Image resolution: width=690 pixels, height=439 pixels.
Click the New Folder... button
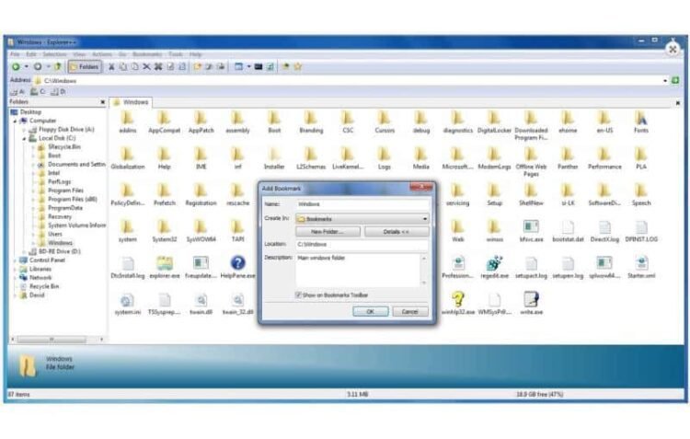coord(328,232)
